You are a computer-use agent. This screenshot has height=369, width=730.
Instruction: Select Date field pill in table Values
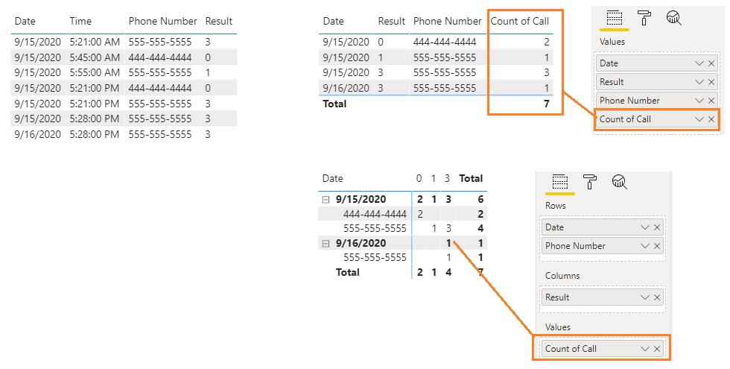657,63
